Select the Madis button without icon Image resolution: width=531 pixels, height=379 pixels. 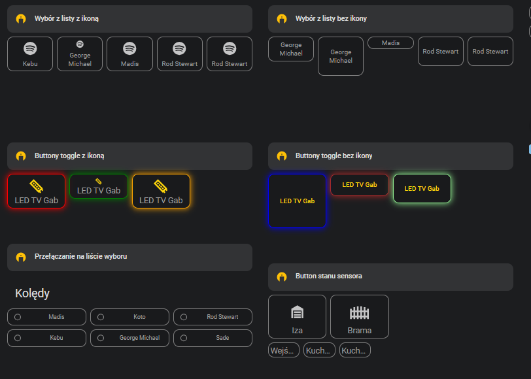click(x=390, y=43)
